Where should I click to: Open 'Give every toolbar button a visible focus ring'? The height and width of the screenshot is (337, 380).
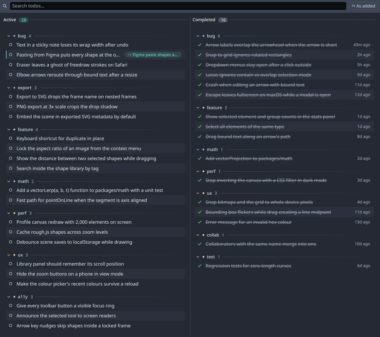95,305
